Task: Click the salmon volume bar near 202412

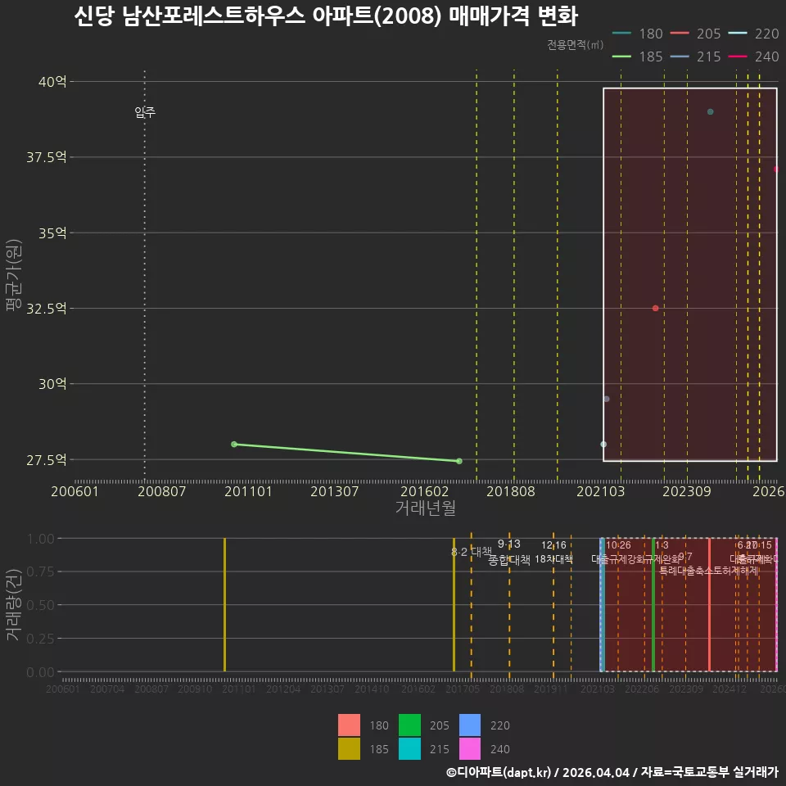Action: [x=709, y=604]
